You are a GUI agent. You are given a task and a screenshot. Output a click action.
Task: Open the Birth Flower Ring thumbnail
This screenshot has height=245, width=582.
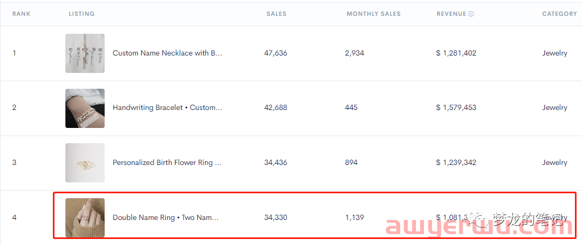tap(85, 163)
